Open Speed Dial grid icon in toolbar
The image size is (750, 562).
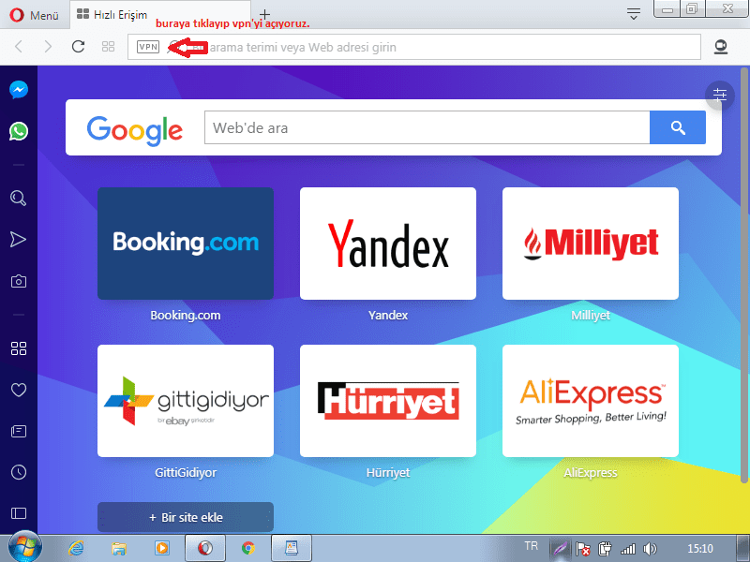(x=108, y=46)
